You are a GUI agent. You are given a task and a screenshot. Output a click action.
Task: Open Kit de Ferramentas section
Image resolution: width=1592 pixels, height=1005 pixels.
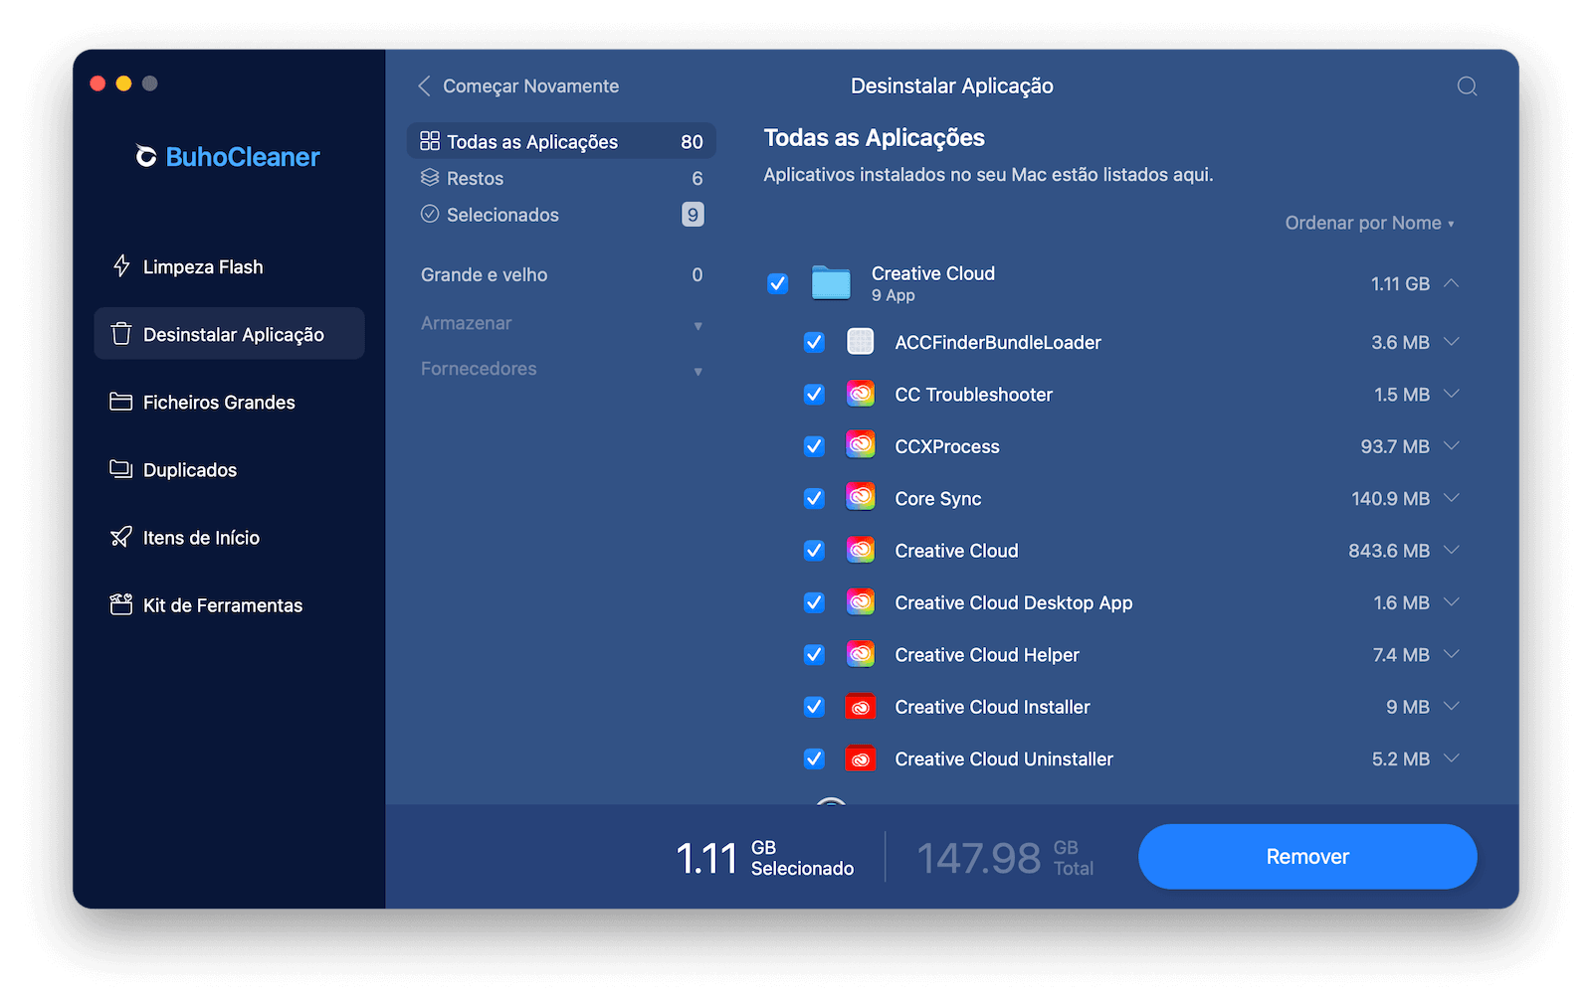(x=229, y=604)
